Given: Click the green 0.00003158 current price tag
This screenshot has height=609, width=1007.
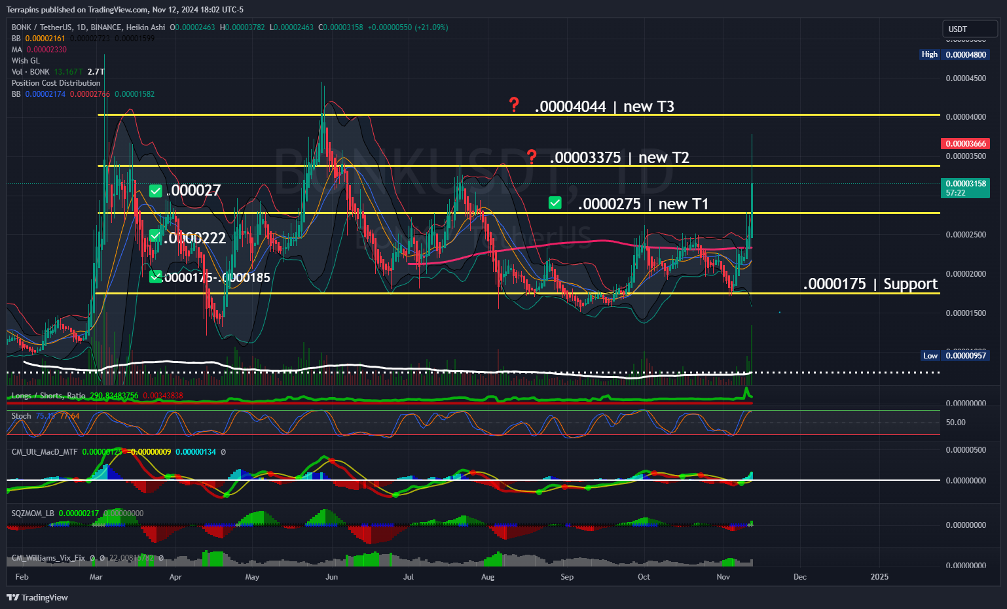Looking at the screenshot, I should [965, 188].
